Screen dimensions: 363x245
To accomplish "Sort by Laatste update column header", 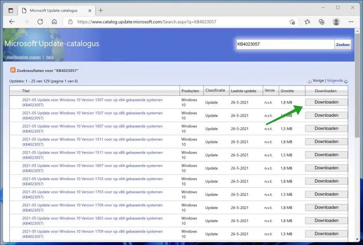I will click(244, 91).
